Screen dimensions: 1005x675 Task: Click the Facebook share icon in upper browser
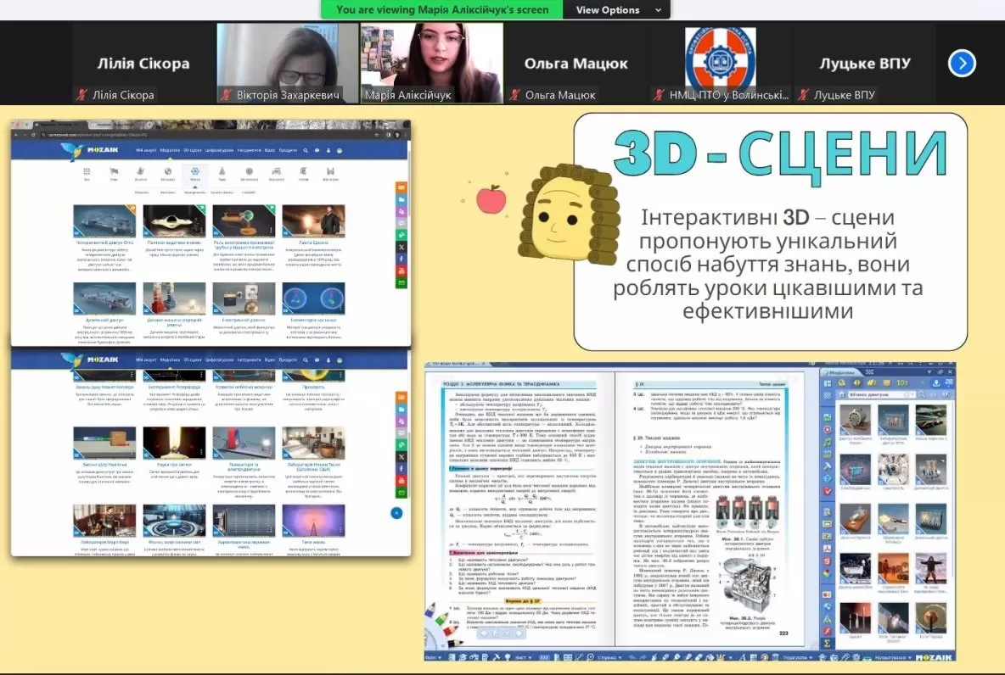401,258
